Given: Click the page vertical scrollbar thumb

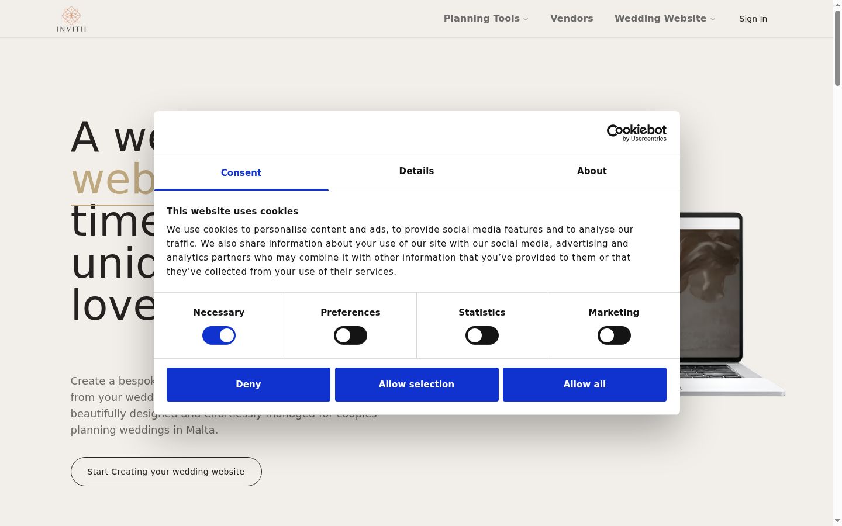Looking at the screenshot, I should pos(837,49).
